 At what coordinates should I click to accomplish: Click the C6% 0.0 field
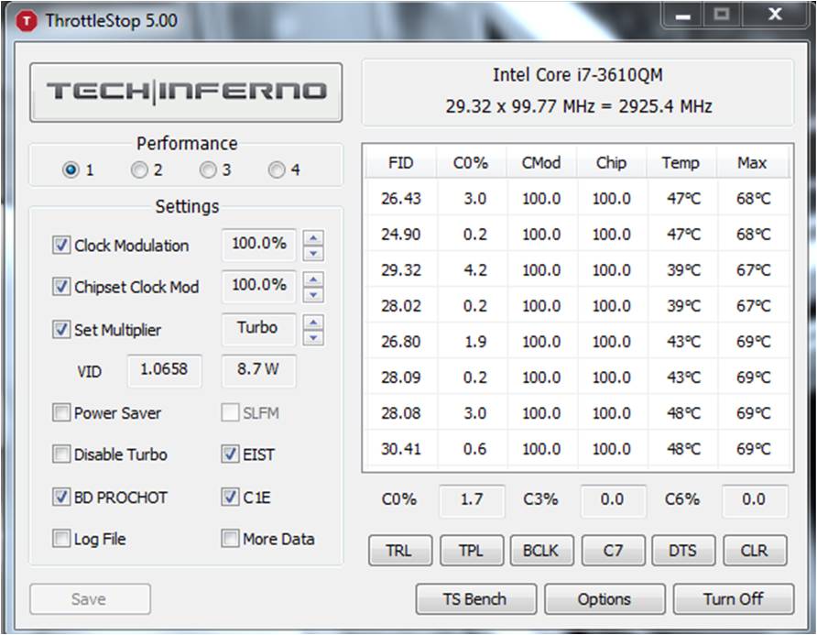pos(755,500)
